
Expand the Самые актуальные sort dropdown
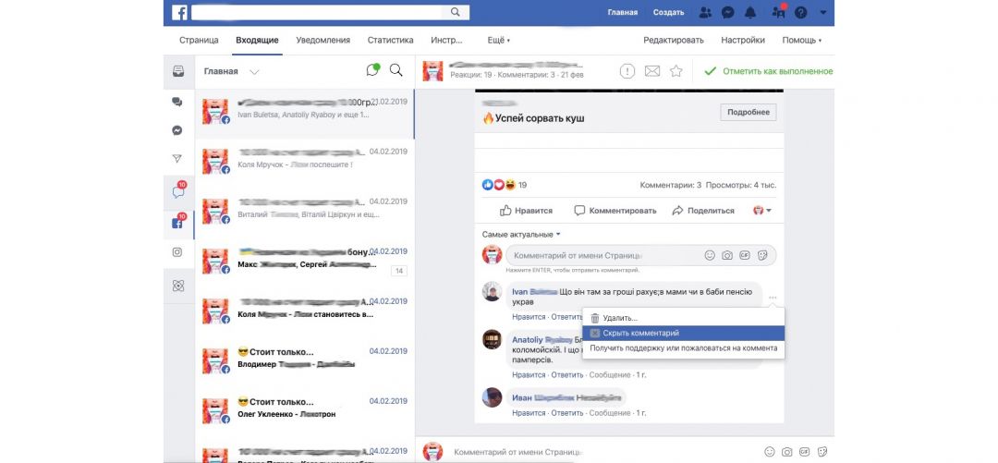click(x=520, y=235)
